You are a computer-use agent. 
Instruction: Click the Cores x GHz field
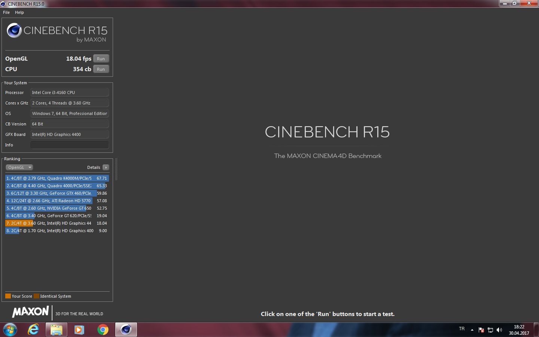70,103
